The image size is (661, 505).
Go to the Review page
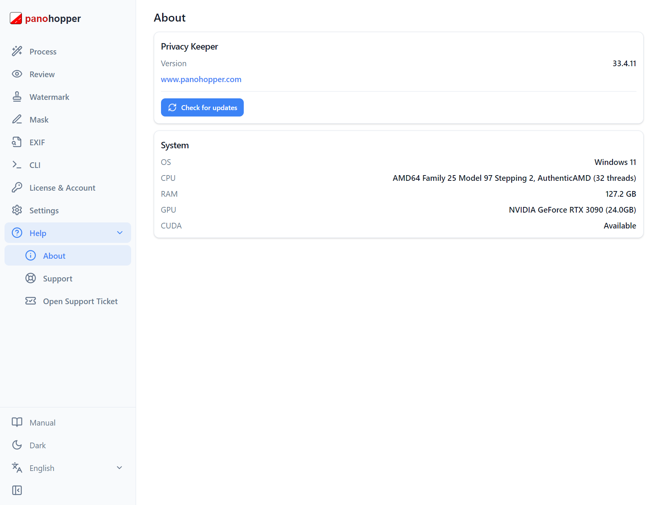(x=68, y=74)
